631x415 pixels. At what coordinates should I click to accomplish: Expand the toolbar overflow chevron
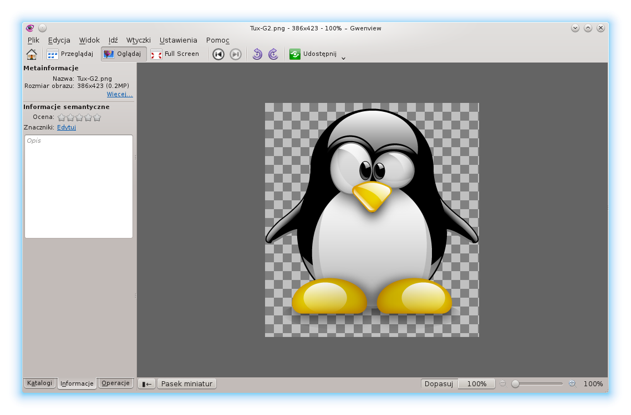coord(343,58)
